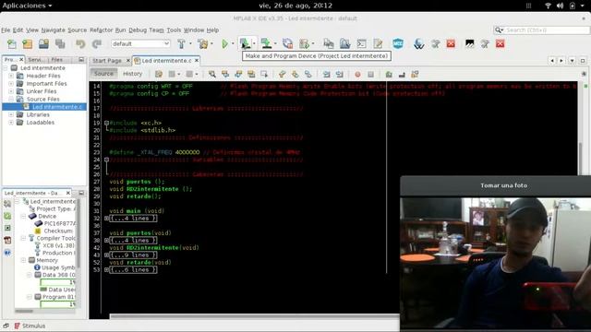Image resolution: width=591 pixels, height=332 pixels.
Task: Click the Program memory usage bar
Action: (x=58, y=304)
